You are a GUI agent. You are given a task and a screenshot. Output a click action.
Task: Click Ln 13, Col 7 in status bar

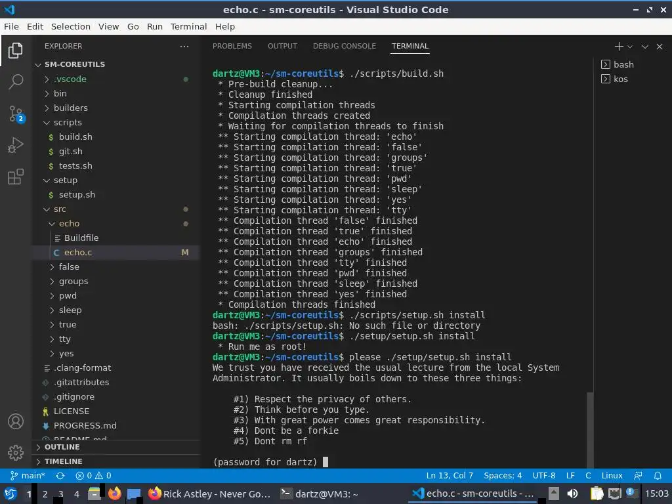[x=450, y=475]
